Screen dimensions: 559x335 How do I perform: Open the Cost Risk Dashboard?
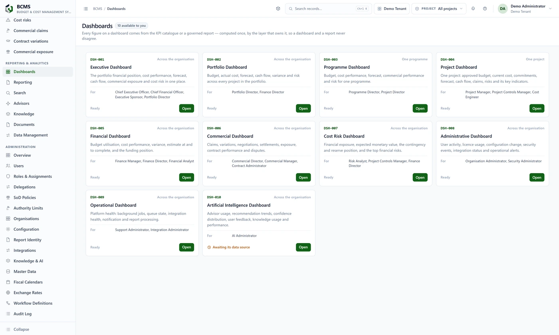(x=420, y=177)
